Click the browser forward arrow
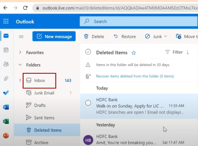This screenshot has width=198, height=146. pos(15,8)
